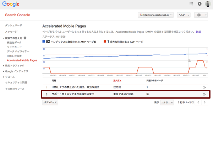Click the 注 annotation marker on the chart

pyautogui.click(x=189, y=61)
